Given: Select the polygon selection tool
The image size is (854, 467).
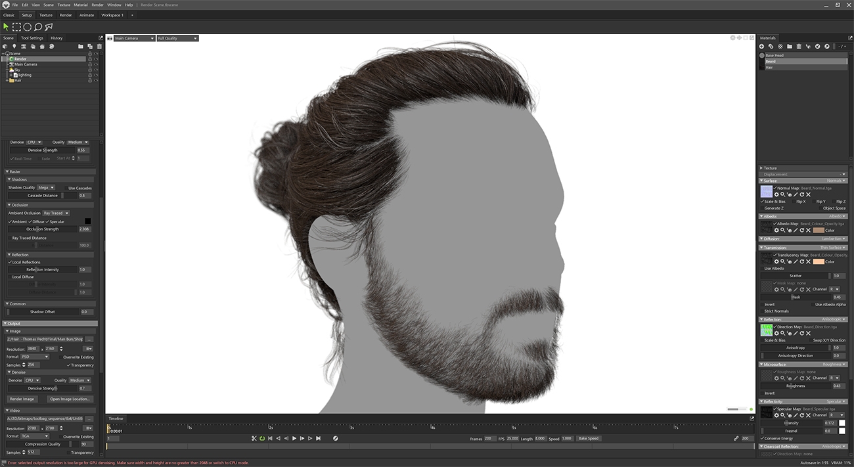Looking at the screenshot, I should (49, 27).
